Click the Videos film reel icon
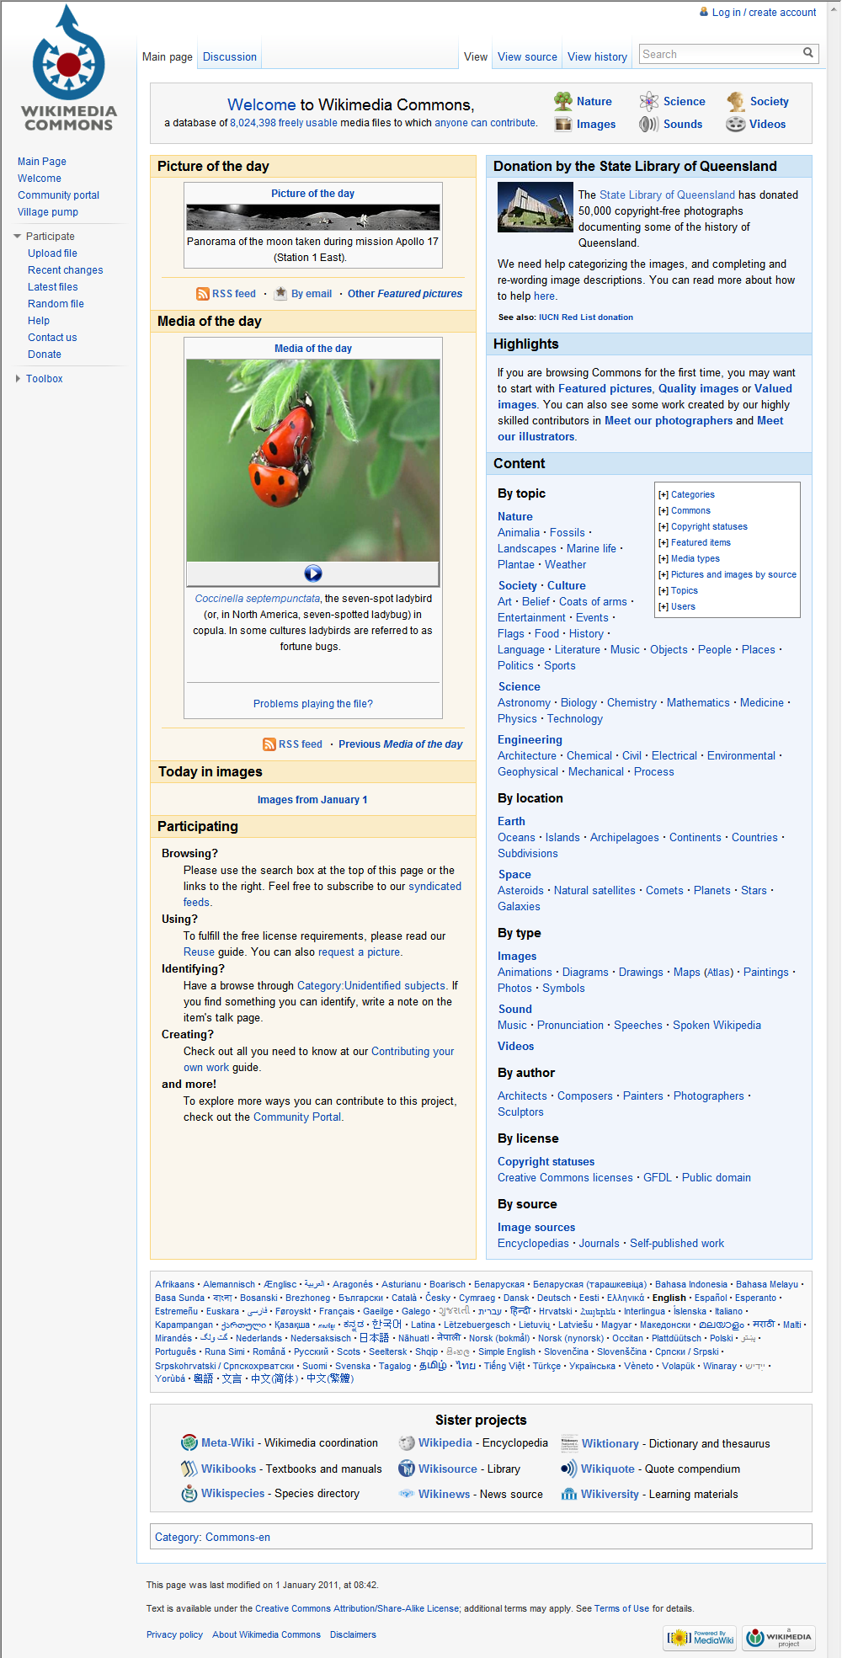The image size is (842, 1658). click(x=736, y=124)
